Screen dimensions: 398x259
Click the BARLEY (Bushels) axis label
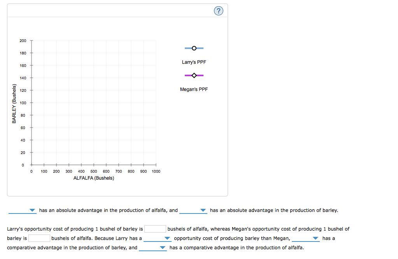14,103
